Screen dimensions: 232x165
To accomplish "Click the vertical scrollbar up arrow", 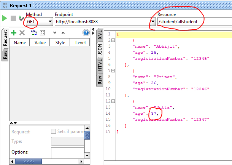I will coord(87,128).
